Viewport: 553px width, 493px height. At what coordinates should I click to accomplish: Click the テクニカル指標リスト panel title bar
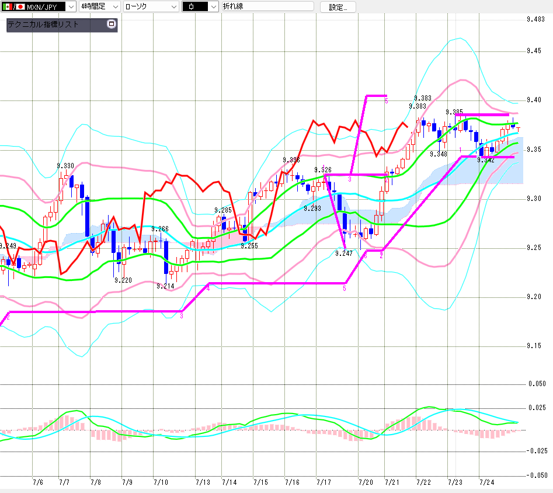[62, 25]
